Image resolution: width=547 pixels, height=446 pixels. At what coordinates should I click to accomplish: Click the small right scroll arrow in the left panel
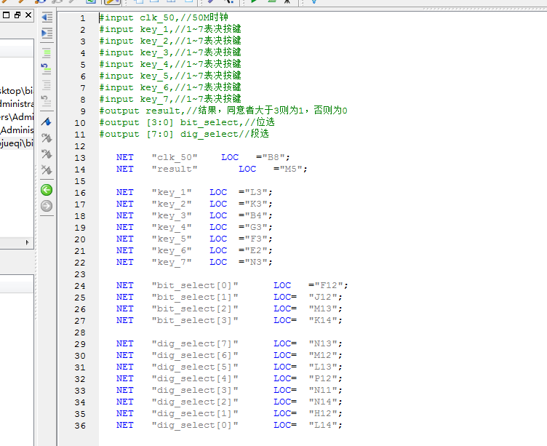(x=27, y=242)
